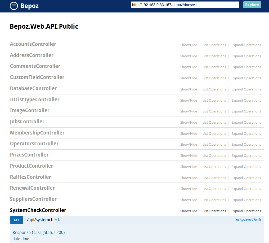The image size is (269, 243).
Task: List Operations for DatabaseController
Action: coord(214,89)
